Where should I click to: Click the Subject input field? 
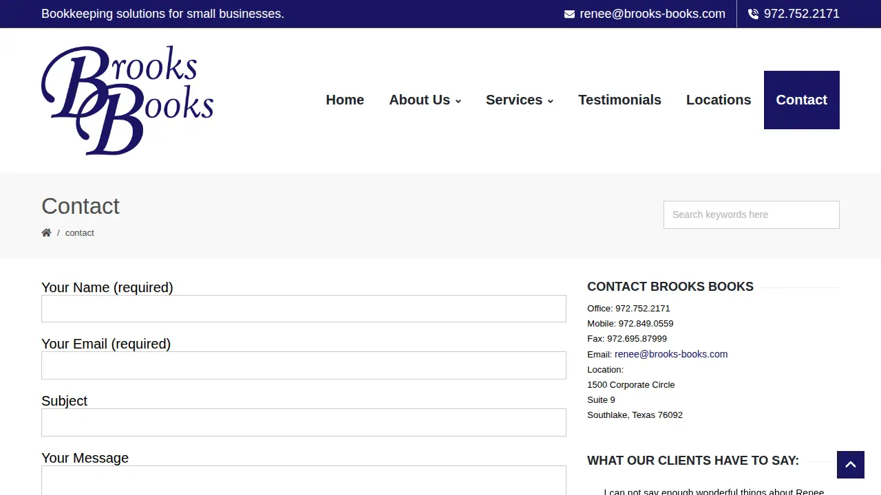[x=304, y=423]
